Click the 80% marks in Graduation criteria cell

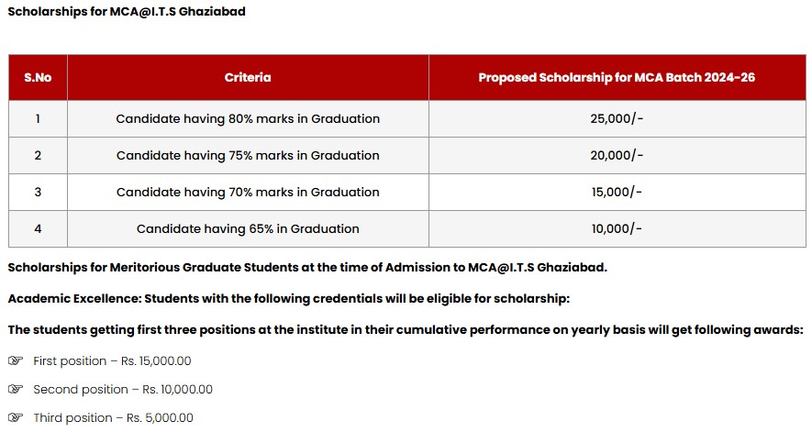[x=248, y=118]
